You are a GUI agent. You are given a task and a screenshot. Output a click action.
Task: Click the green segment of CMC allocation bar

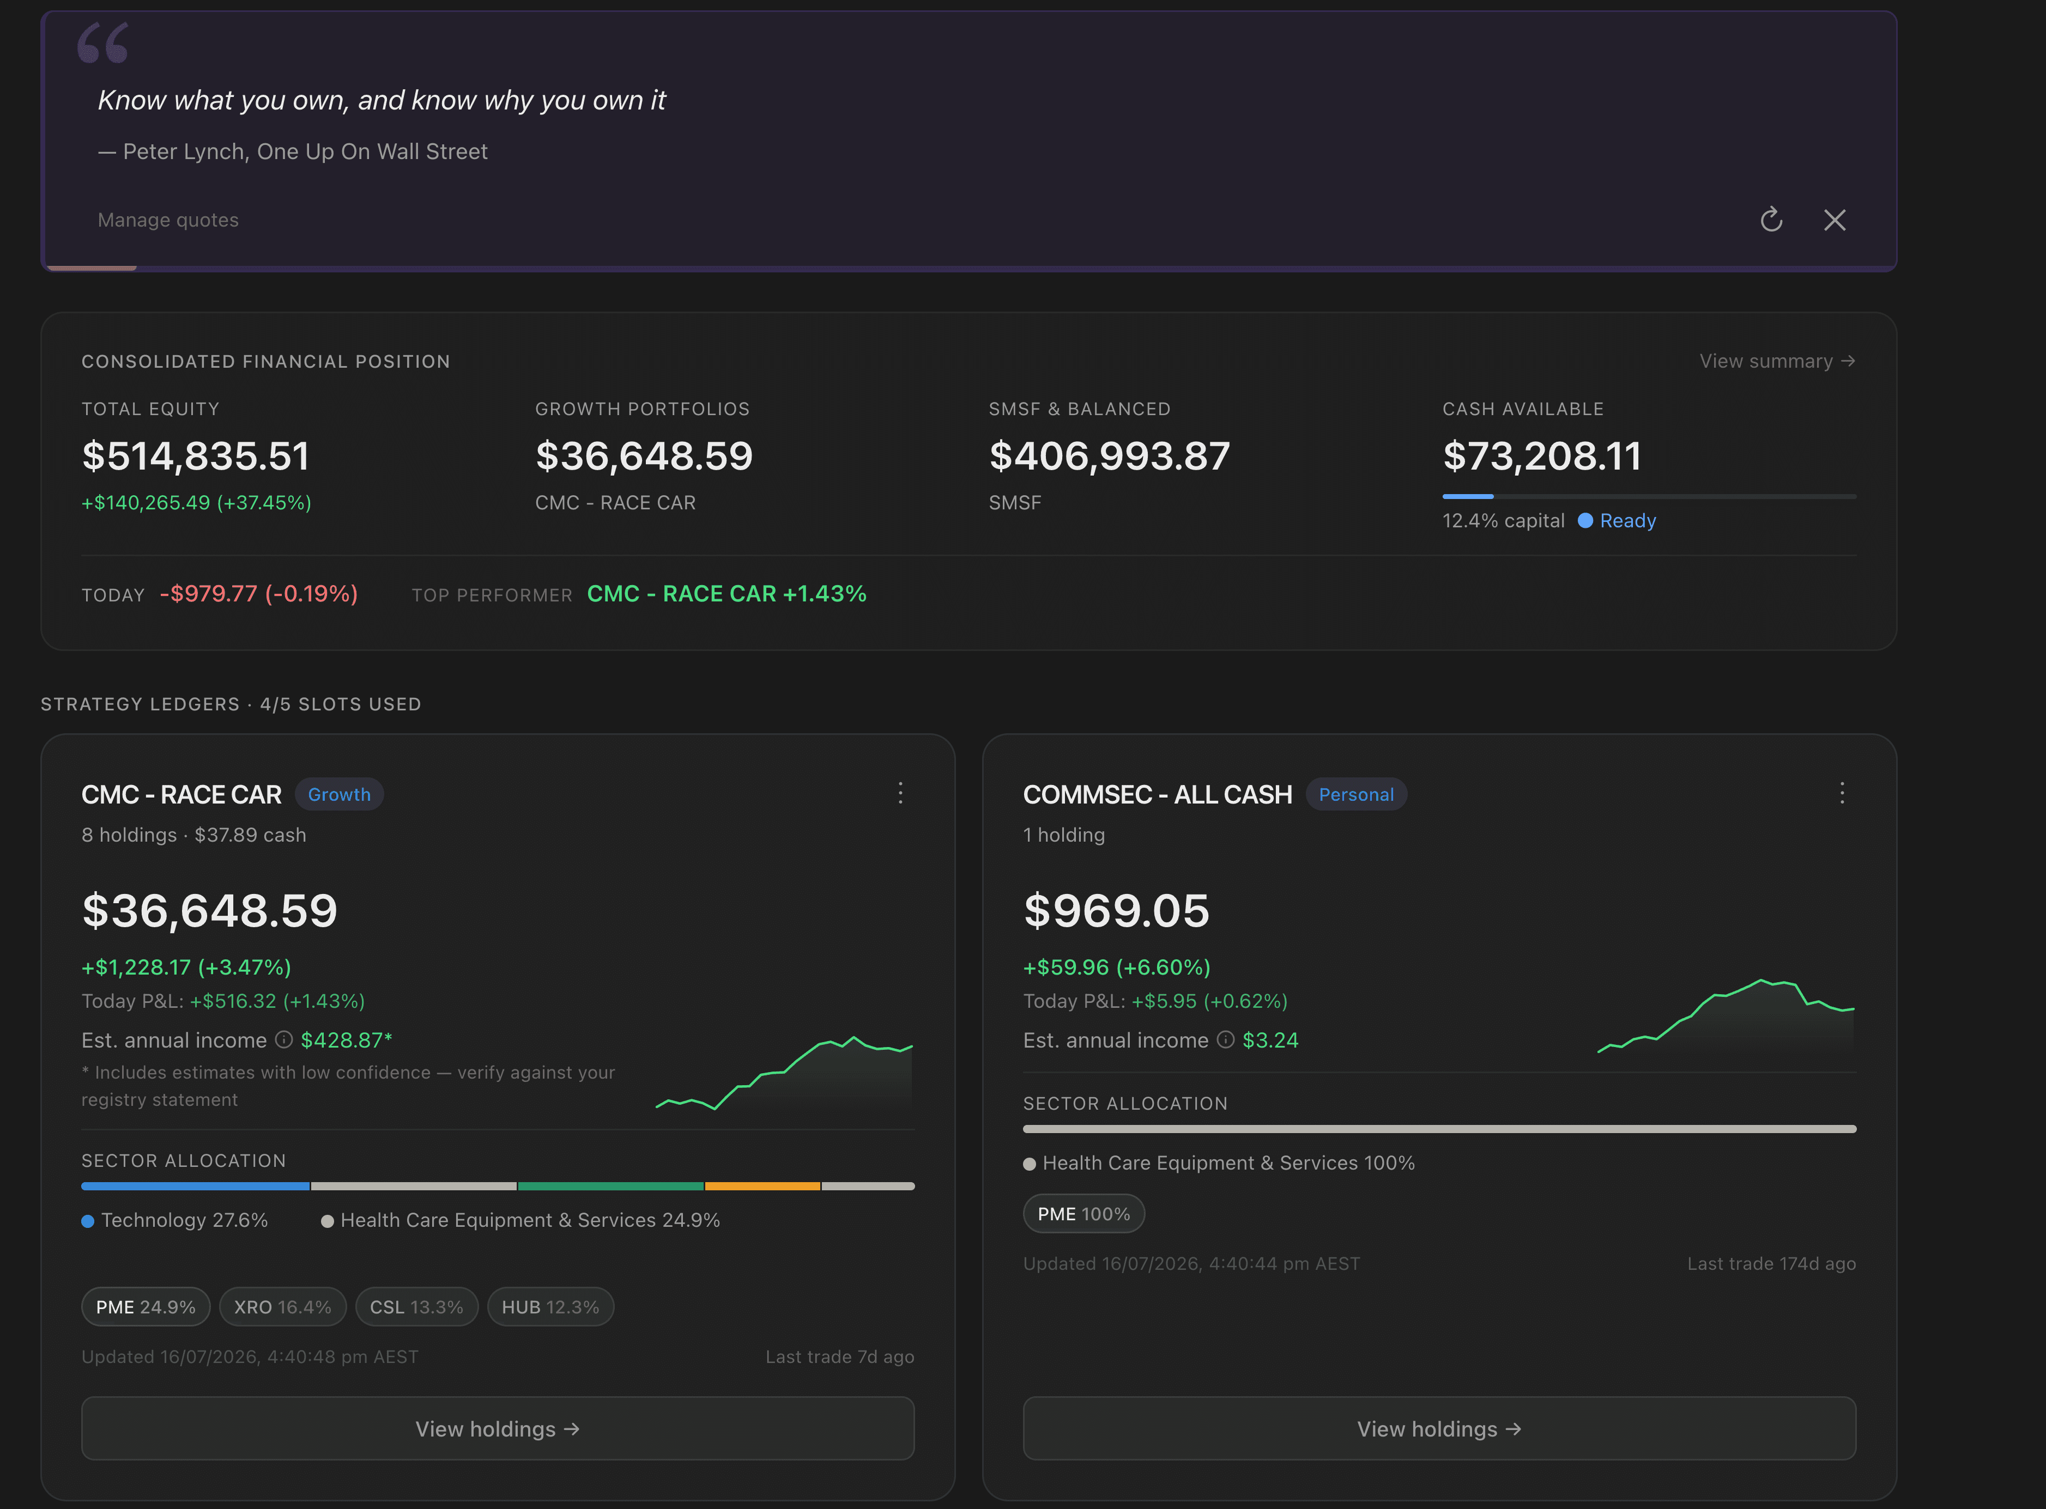[610, 1185]
